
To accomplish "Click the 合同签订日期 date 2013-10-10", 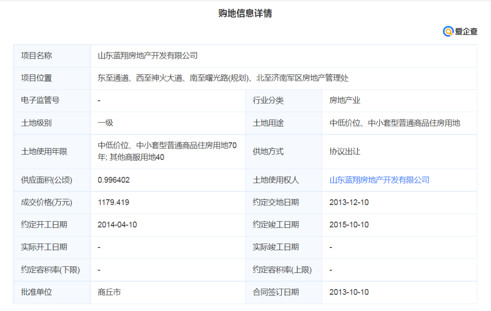I will (x=349, y=292).
